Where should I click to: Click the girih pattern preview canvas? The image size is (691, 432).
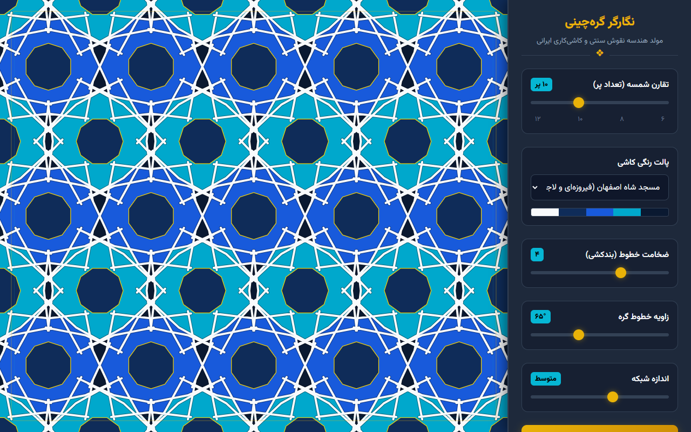[x=254, y=216]
